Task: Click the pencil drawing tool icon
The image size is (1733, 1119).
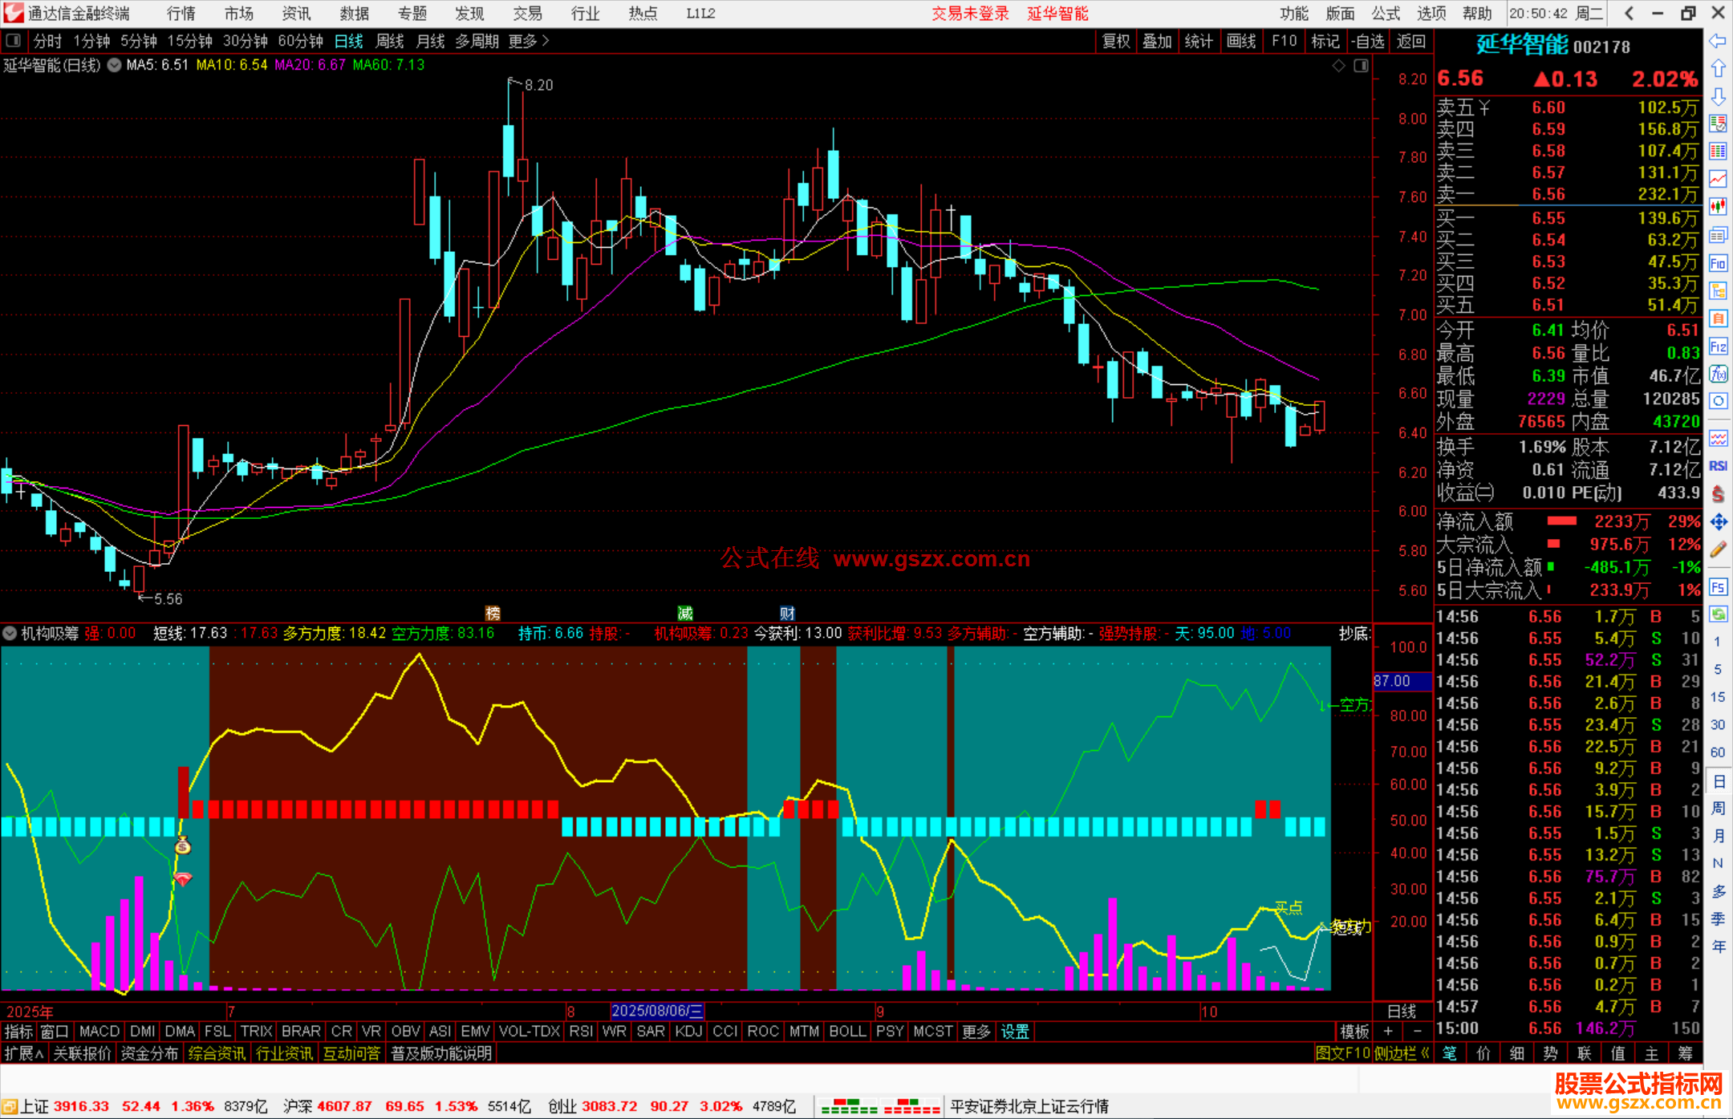Action: [1718, 549]
